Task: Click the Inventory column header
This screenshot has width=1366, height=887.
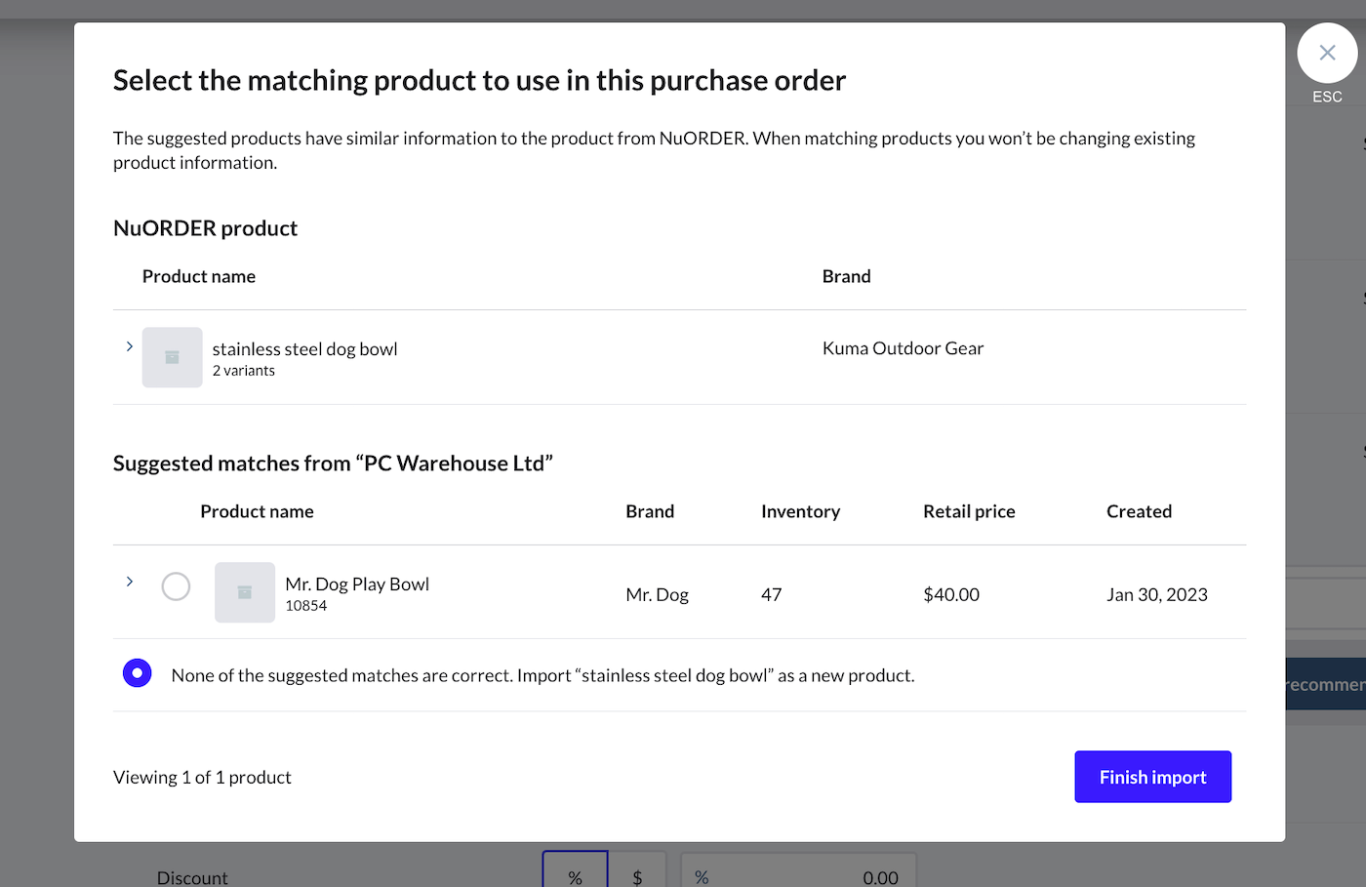Action: [800, 511]
